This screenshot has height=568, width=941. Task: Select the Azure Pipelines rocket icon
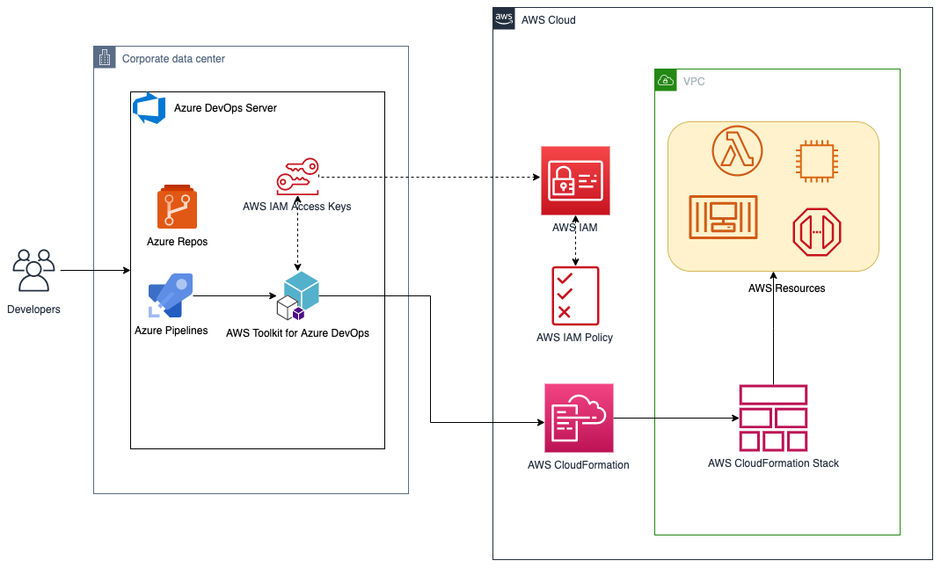(x=171, y=295)
